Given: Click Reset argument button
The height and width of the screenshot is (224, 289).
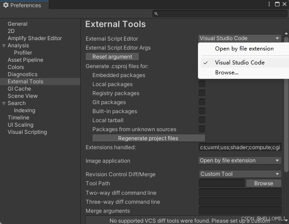Looking at the screenshot, I should tap(112, 57).
